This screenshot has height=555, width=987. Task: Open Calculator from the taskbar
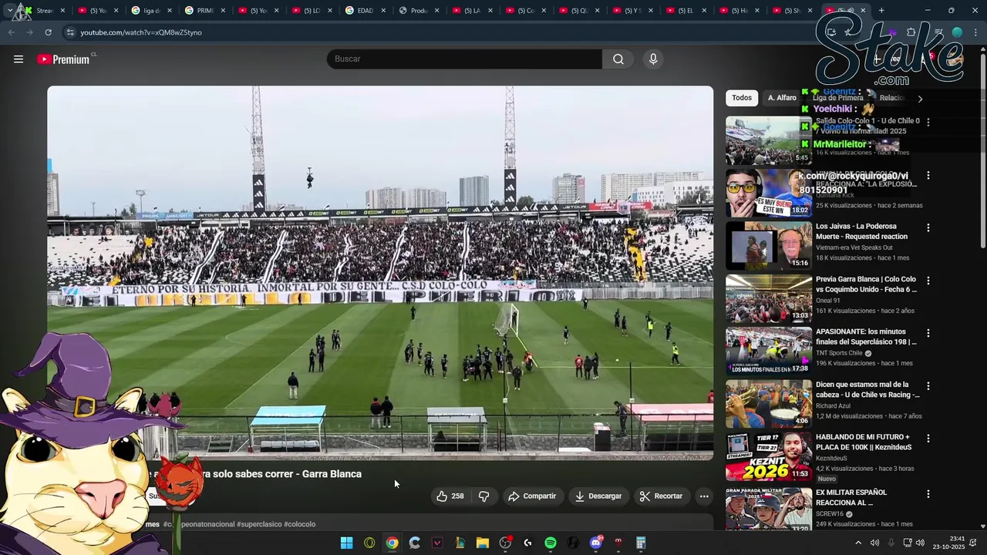coord(640,543)
